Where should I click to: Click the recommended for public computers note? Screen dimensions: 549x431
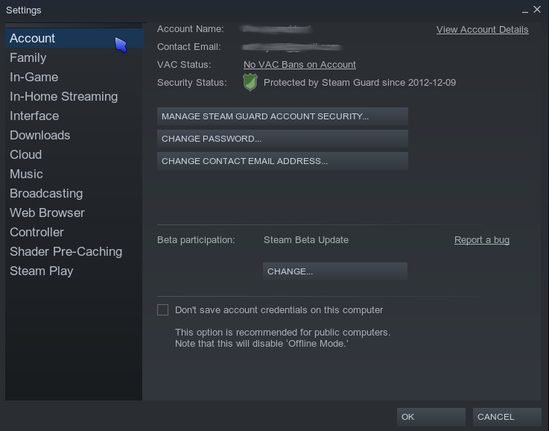(282, 338)
